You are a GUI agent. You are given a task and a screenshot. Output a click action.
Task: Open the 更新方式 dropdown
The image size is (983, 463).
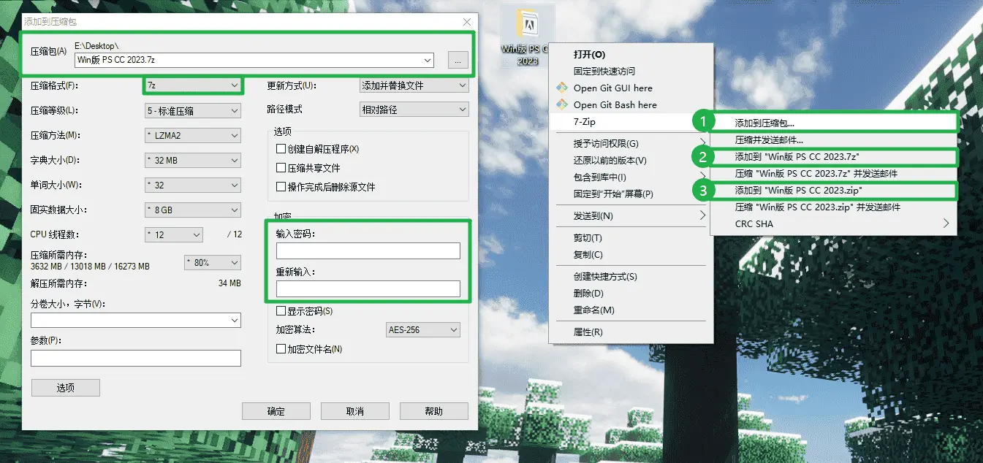(414, 85)
